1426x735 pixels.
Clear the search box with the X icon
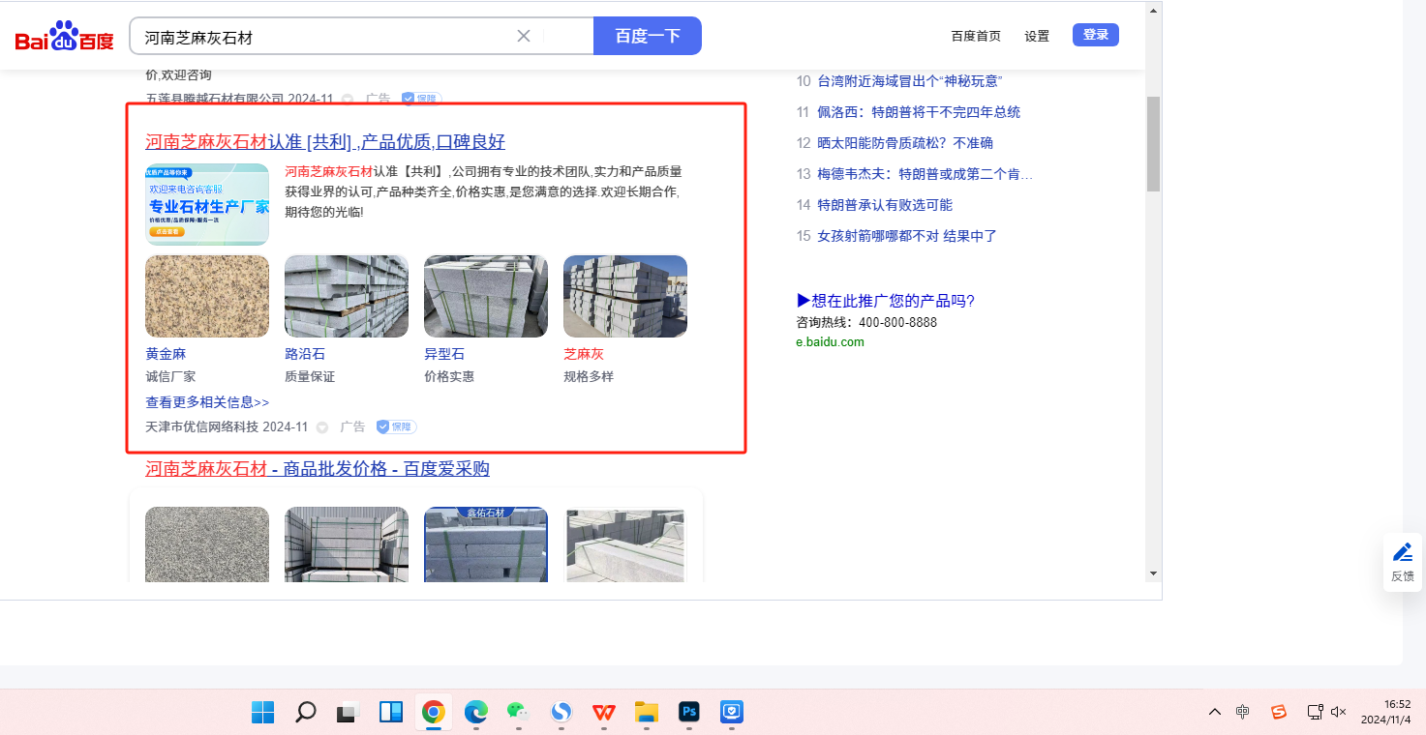[524, 36]
